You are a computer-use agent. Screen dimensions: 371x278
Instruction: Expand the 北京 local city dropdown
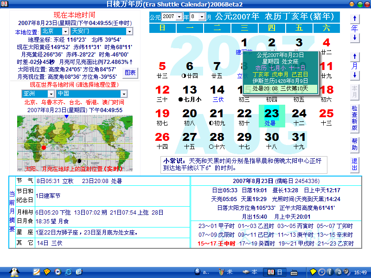65,32
